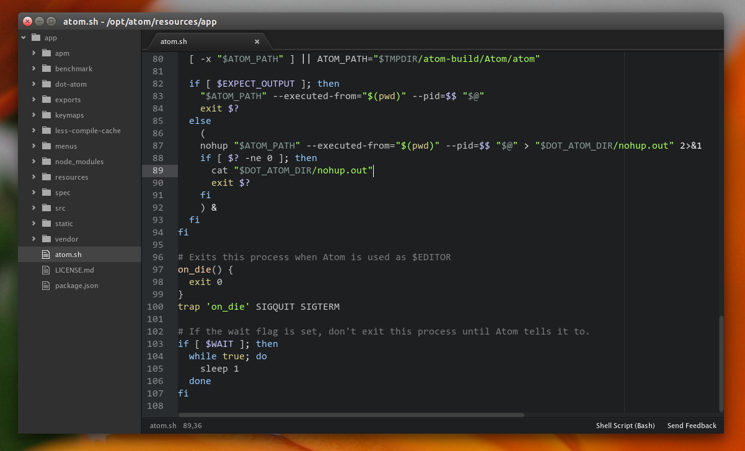The height and width of the screenshot is (451, 745).
Task: Click the menus folder icon
Action: (46, 146)
